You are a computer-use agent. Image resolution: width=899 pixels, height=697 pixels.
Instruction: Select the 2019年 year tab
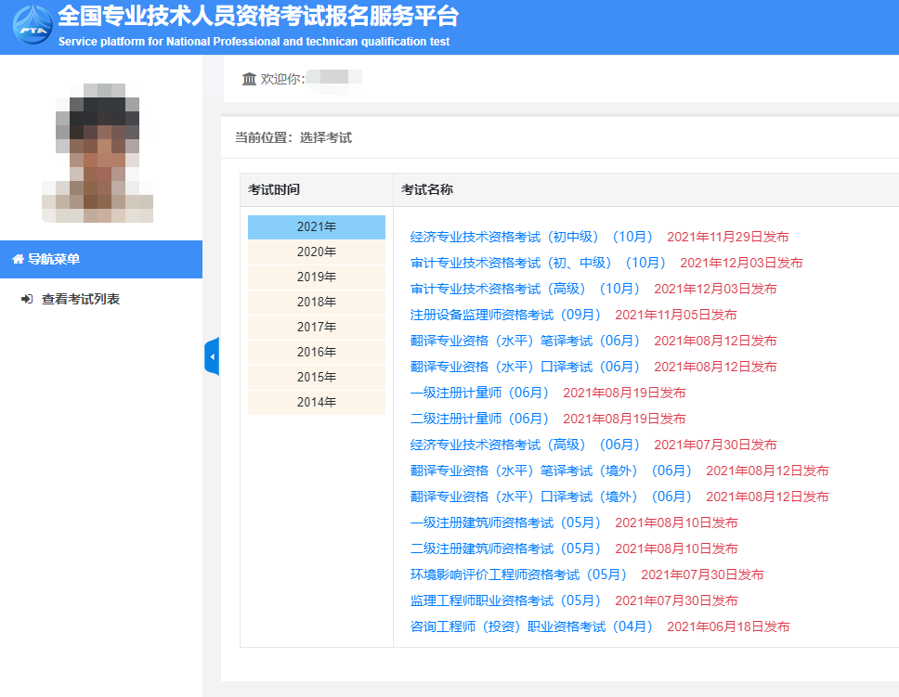317,277
